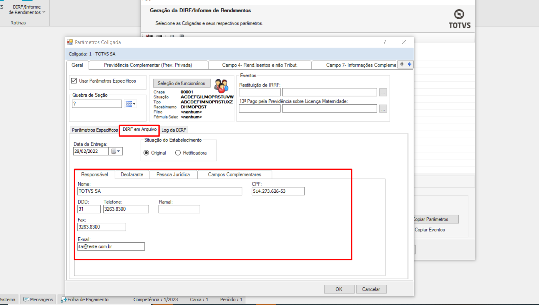Click the Competência : 1/2023 status entry
The width and height of the screenshot is (539, 305).
point(156,300)
